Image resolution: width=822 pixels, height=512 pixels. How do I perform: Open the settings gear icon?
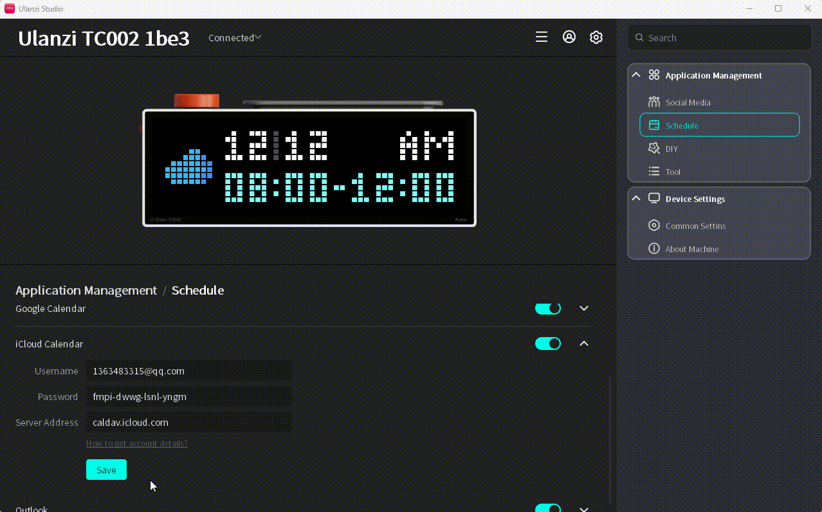596,37
